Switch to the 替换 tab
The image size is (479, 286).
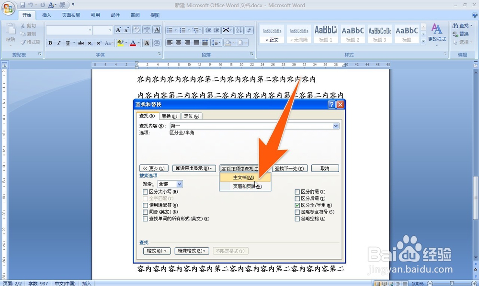tap(169, 116)
